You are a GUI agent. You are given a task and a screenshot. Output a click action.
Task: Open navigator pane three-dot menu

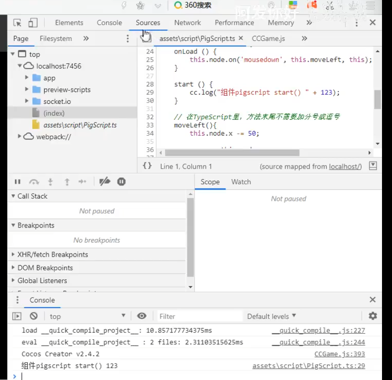point(128,39)
